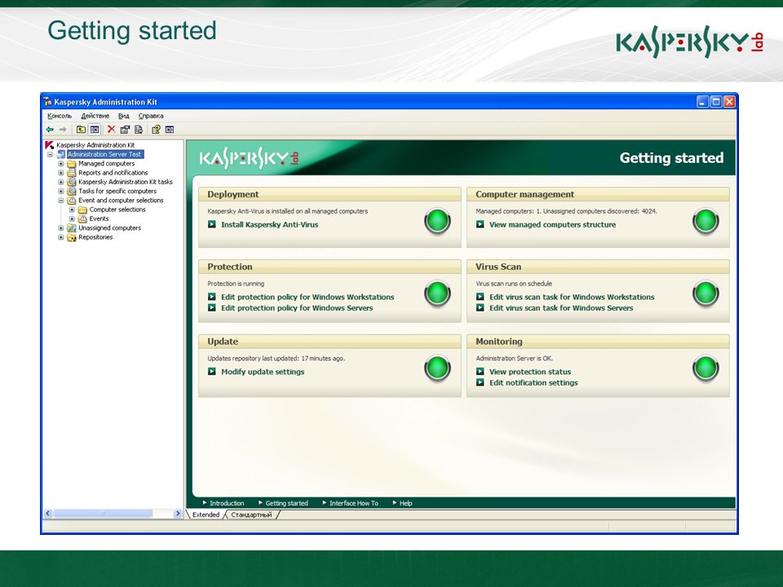Expand Tasks for specific computers node

click(61, 191)
